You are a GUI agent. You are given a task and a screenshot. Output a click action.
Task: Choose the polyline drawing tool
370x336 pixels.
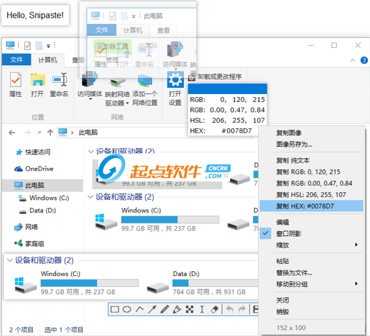click(140, 310)
